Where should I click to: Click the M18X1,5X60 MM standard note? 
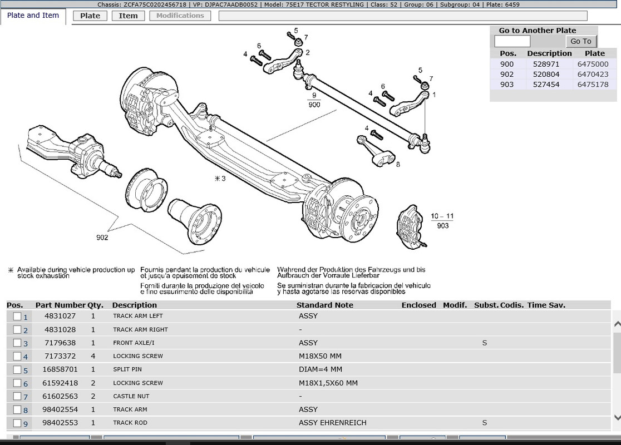tap(328, 383)
